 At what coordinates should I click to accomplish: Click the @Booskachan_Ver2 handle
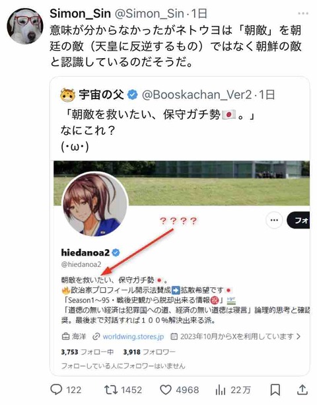(x=196, y=95)
